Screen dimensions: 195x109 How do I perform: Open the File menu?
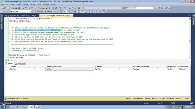[x=2, y=5]
